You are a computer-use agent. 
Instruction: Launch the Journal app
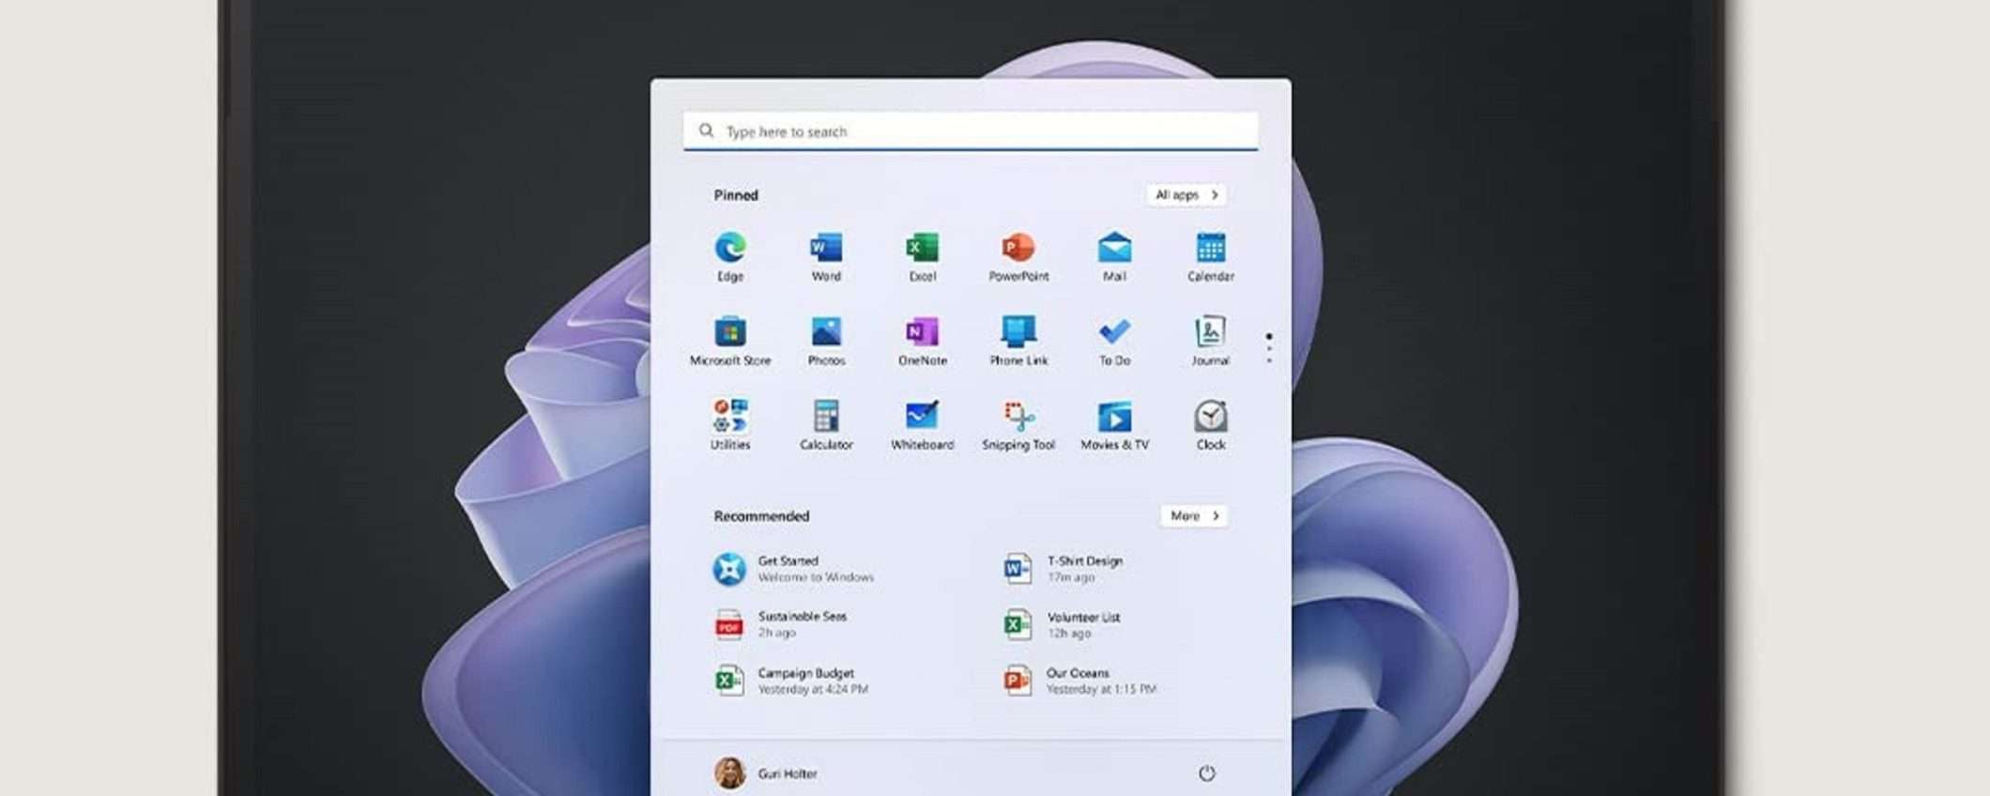click(x=1211, y=341)
